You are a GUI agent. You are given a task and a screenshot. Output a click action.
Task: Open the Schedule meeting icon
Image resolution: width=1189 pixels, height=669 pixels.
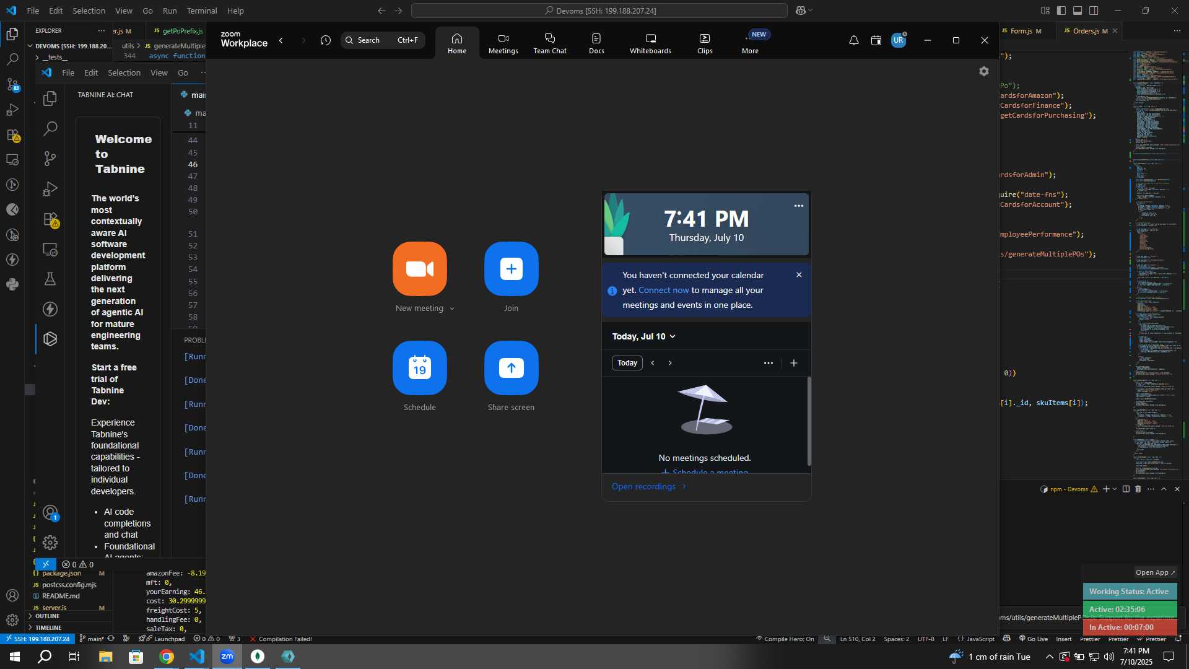419,367
